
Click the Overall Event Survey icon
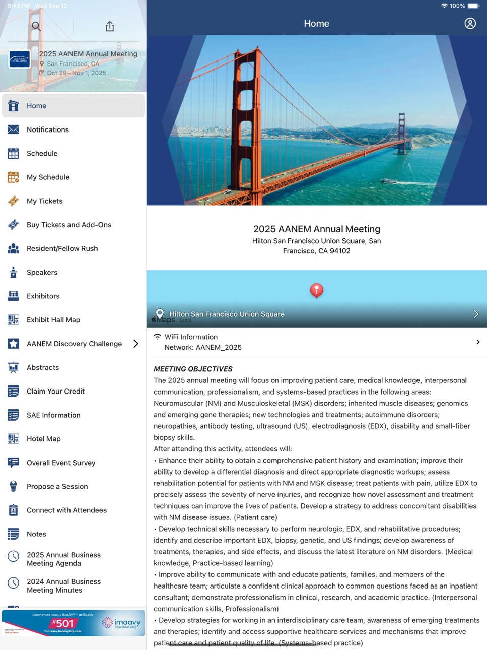coord(14,463)
